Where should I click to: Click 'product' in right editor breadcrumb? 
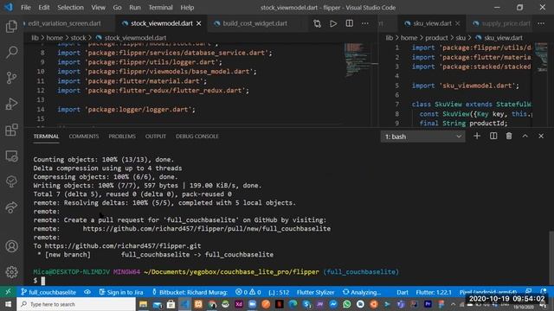click(x=436, y=38)
